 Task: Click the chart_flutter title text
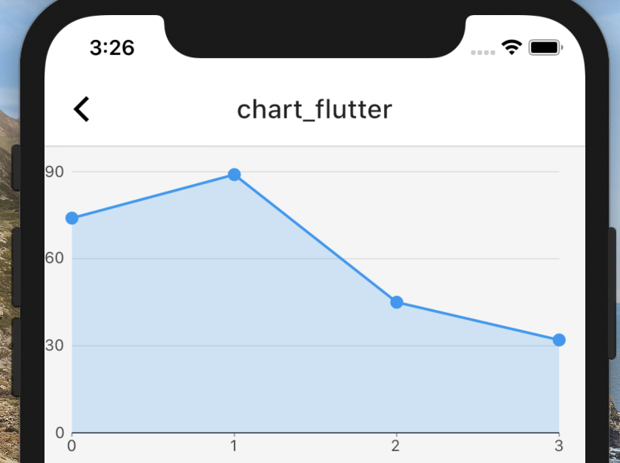coord(315,109)
